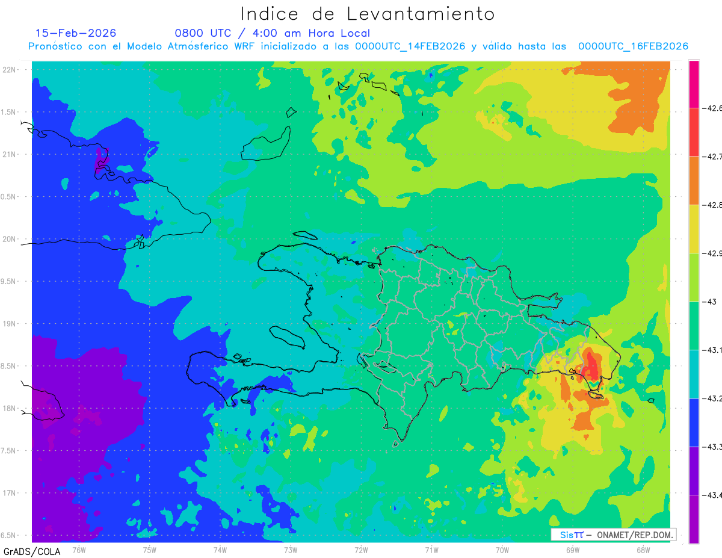Viewport: 722px width, 558px height.
Task: Click the "70W" longitude label
Action: [x=502, y=550]
